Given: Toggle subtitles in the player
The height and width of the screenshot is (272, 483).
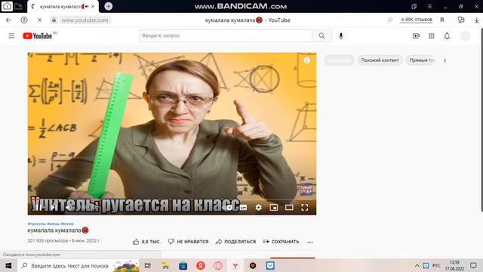Looking at the screenshot, I should [x=243, y=207].
